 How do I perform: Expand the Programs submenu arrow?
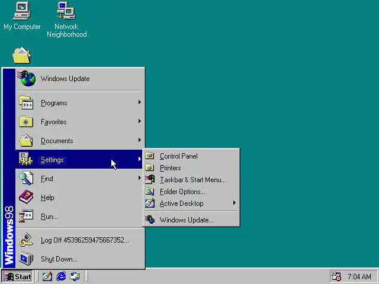140,102
